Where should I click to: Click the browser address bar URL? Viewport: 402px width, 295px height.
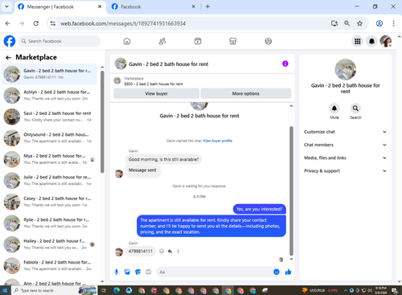[x=123, y=23]
